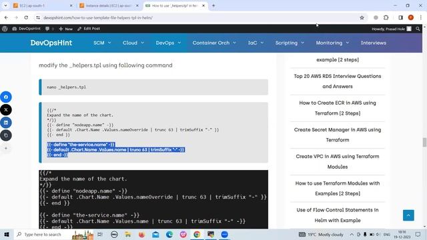Screen dimensions: 427x240
Task: Jump to top with the blue arrow button
Action: (408, 215)
